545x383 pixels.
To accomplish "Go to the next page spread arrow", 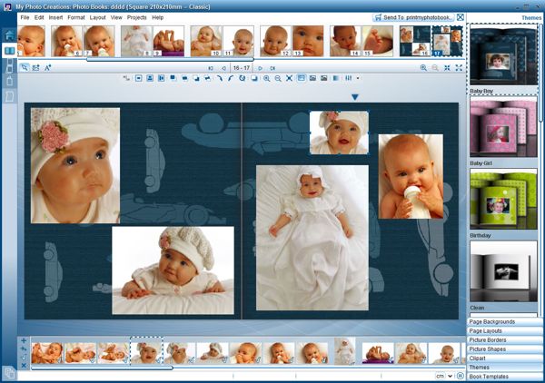I will 261,68.
